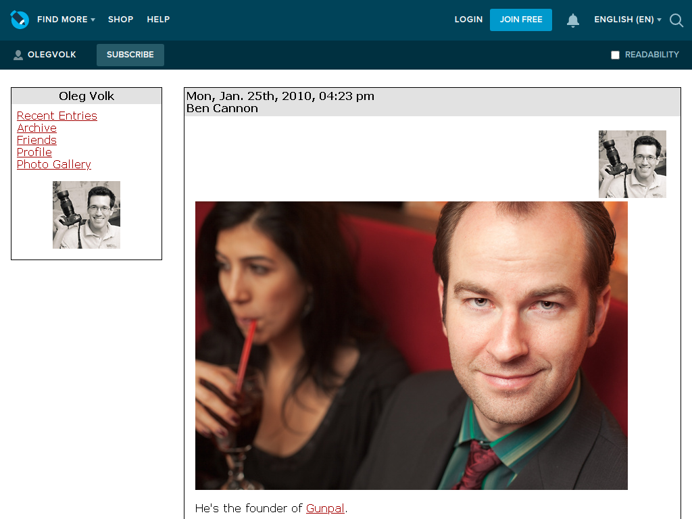Click the entry date 'Mon, Jan. 25th, 2010'
Screen dimensions: 692x519
251,96
